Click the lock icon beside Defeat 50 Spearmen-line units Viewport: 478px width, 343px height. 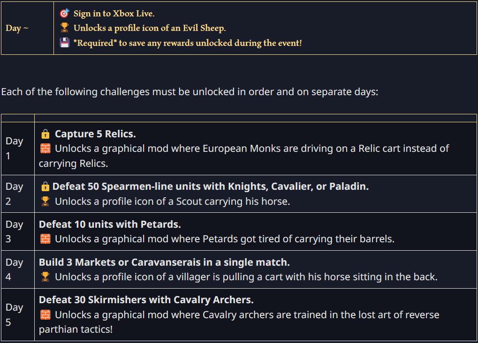tap(46, 186)
